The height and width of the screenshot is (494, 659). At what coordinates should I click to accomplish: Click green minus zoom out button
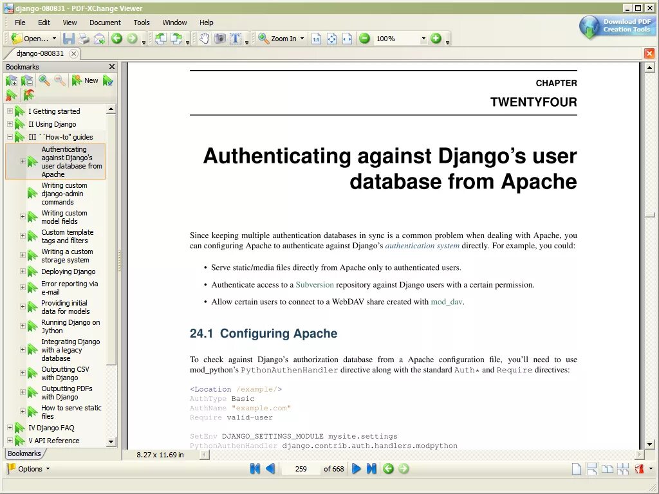coord(365,39)
